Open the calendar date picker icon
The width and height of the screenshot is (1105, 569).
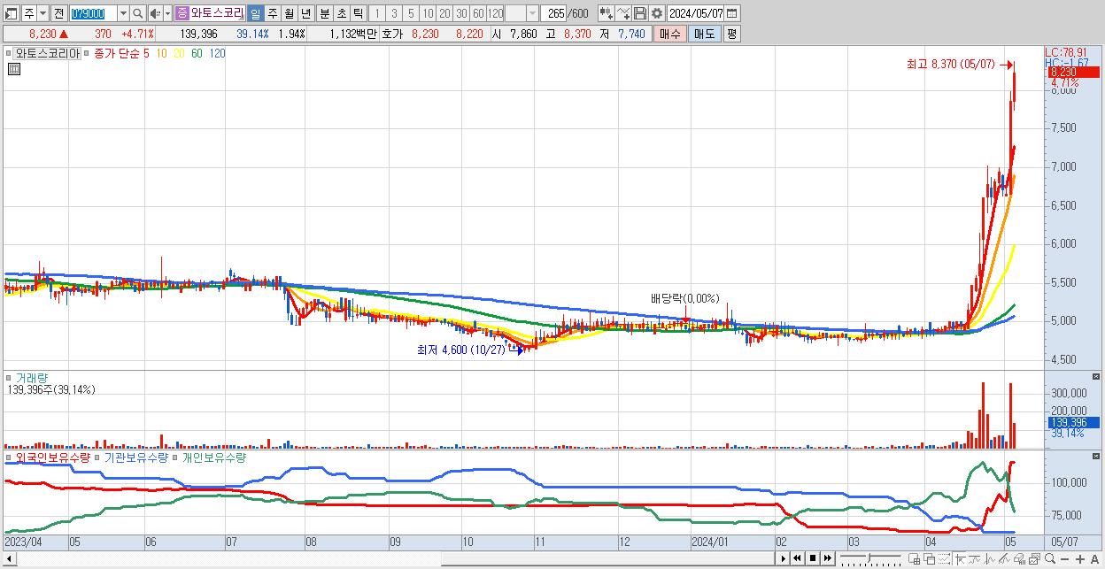(x=732, y=13)
